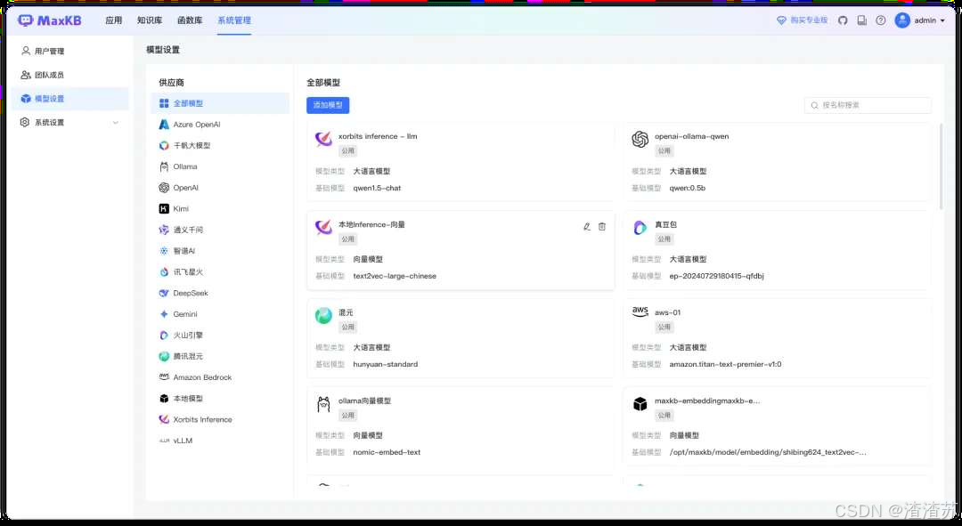Filter by vLLM provider
Screen dimensions: 962x526
point(220,441)
